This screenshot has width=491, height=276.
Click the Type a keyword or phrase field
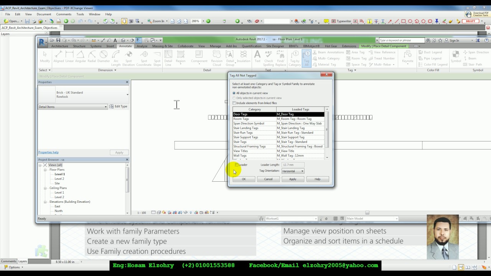tap(401, 40)
